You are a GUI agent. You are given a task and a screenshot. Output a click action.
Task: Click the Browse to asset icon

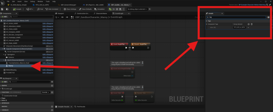tap(7, 9)
